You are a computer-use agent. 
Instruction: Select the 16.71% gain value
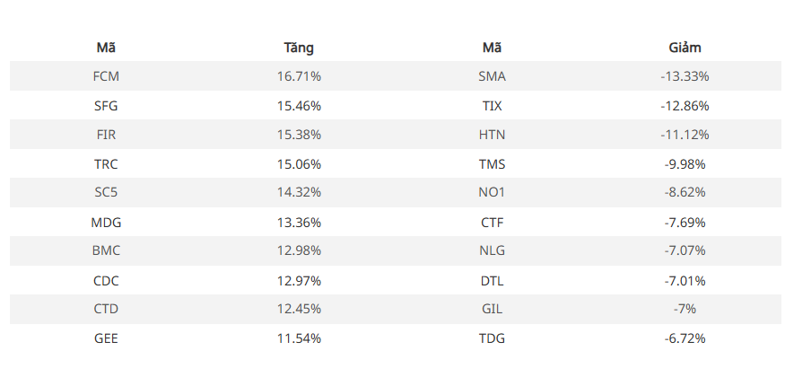tap(299, 76)
